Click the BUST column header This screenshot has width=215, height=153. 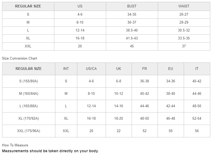point(132,6)
